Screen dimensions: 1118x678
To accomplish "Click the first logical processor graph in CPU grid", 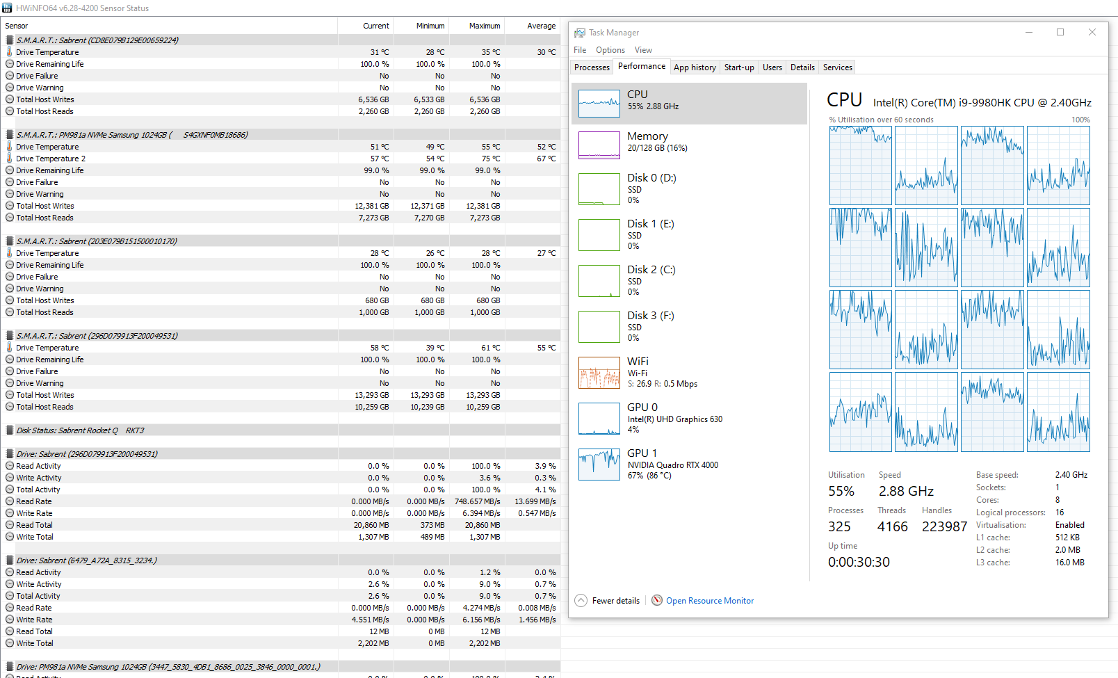I will pyautogui.click(x=861, y=166).
